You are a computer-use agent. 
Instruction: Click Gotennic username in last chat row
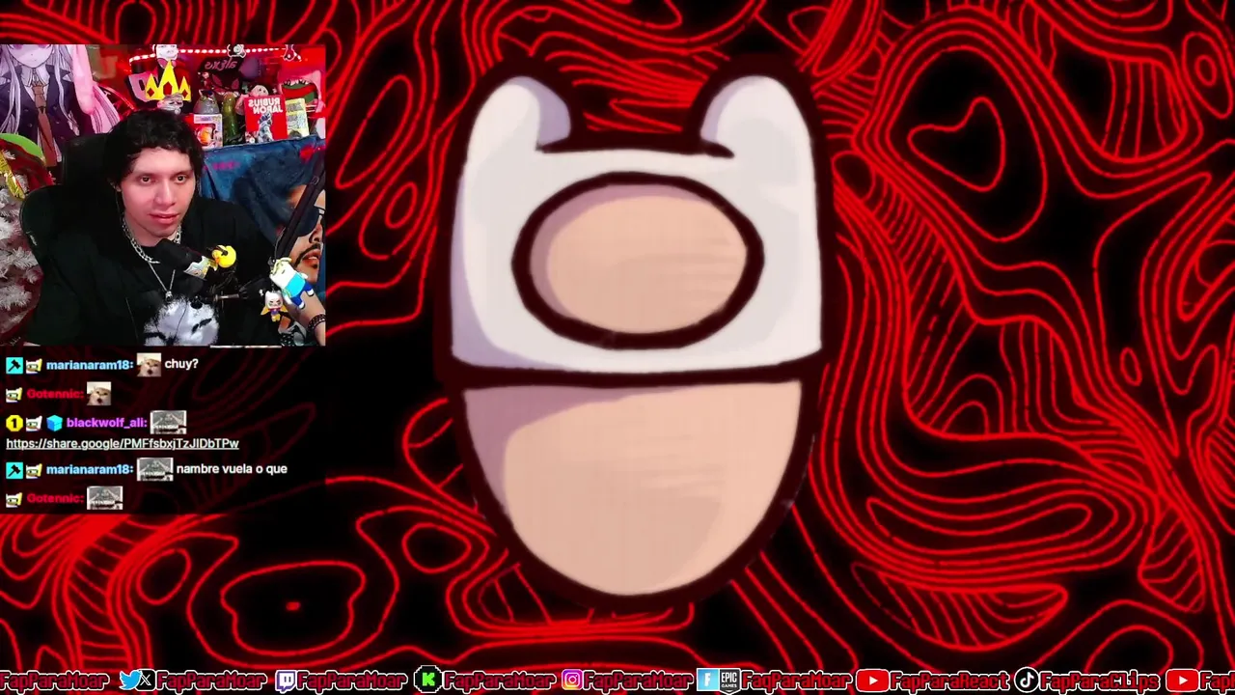pos(54,498)
